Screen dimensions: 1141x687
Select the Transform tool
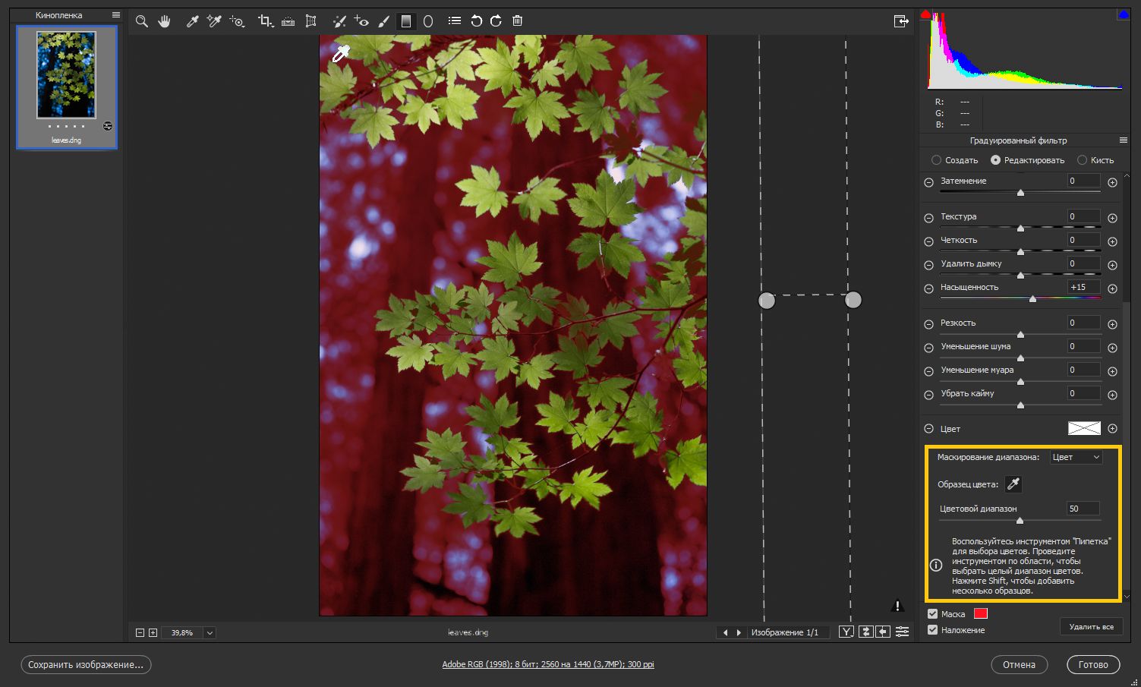(x=310, y=21)
